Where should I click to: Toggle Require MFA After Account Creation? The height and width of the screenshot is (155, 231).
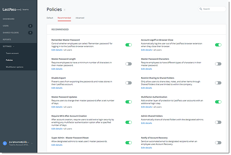(129, 122)
